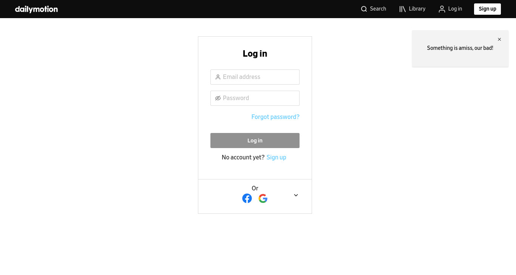
Task: Click the 'Something is amiss' toast message
Action: [x=460, y=48]
